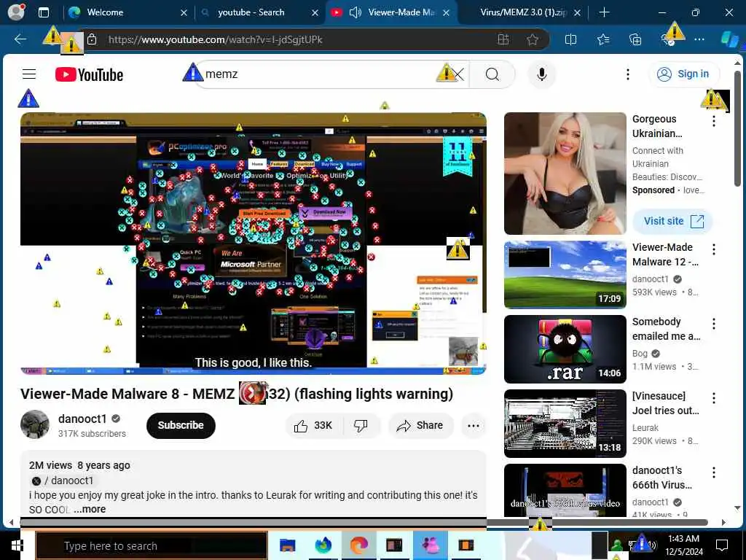This screenshot has height=560, width=746.
Task: Open options for Gorgeous Ukrainian ad
Action: (714, 121)
